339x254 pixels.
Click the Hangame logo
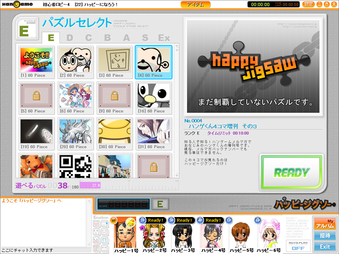click(17, 4)
